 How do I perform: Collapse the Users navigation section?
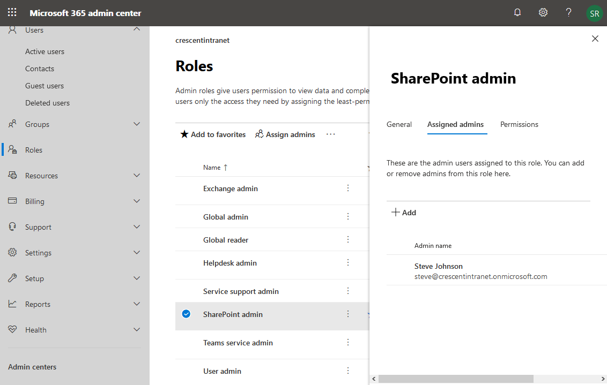click(x=137, y=29)
